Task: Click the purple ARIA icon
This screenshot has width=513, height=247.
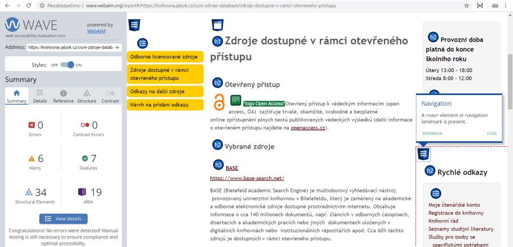Action: pos(82,192)
